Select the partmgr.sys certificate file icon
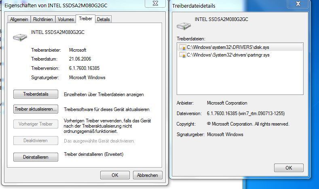 tap(182, 55)
